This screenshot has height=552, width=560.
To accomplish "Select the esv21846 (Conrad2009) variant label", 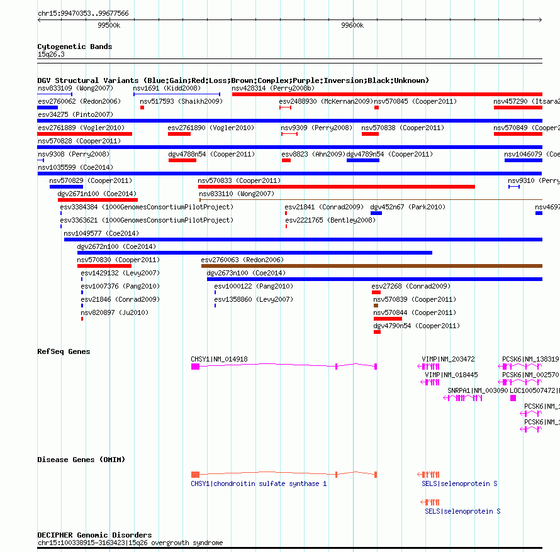I will 120,299.
